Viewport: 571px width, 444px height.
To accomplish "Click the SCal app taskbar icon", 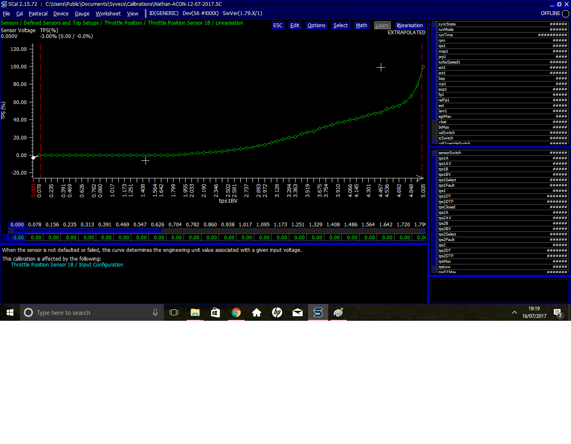I will 318,312.
